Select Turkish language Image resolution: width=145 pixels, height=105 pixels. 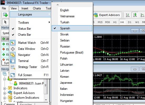[72, 22]
